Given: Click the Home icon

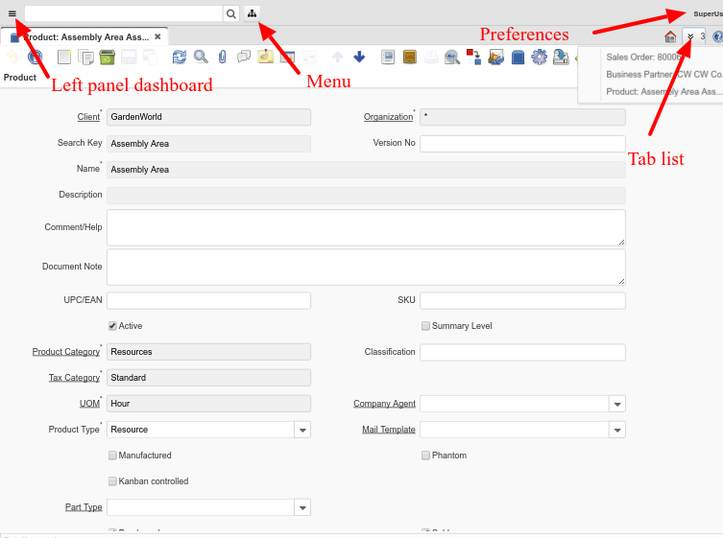Looking at the screenshot, I should click(x=670, y=36).
